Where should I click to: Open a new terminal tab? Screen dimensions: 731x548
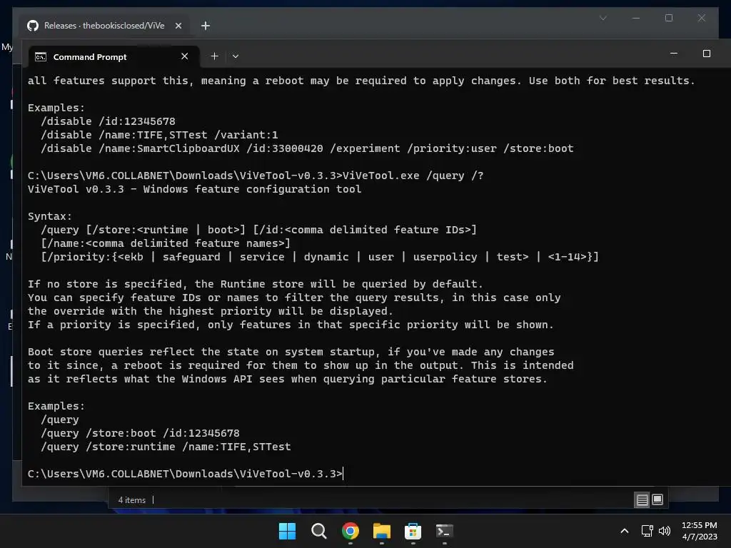(214, 56)
